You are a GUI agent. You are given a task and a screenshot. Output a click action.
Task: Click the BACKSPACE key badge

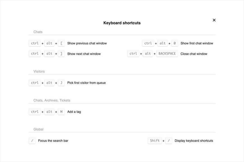point(167,54)
